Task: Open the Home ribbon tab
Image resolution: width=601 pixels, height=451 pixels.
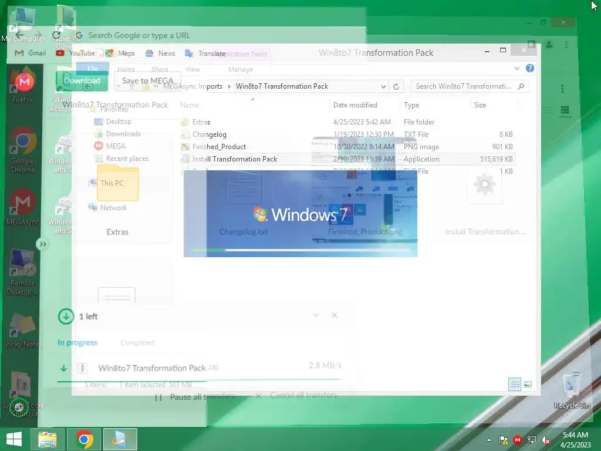Action: [126, 69]
